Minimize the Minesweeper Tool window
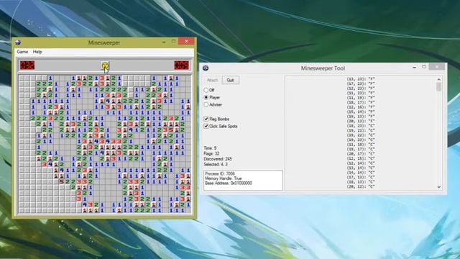 coord(414,68)
